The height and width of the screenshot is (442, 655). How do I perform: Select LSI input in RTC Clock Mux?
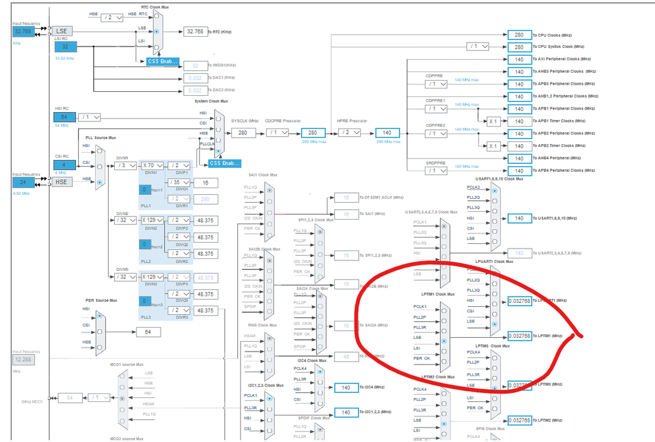(157, 47)
